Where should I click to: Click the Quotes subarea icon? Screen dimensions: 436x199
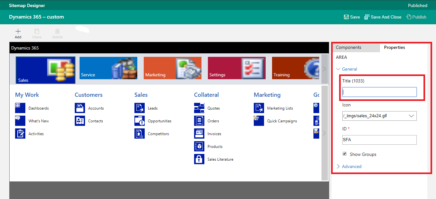[x=199, y=108]
